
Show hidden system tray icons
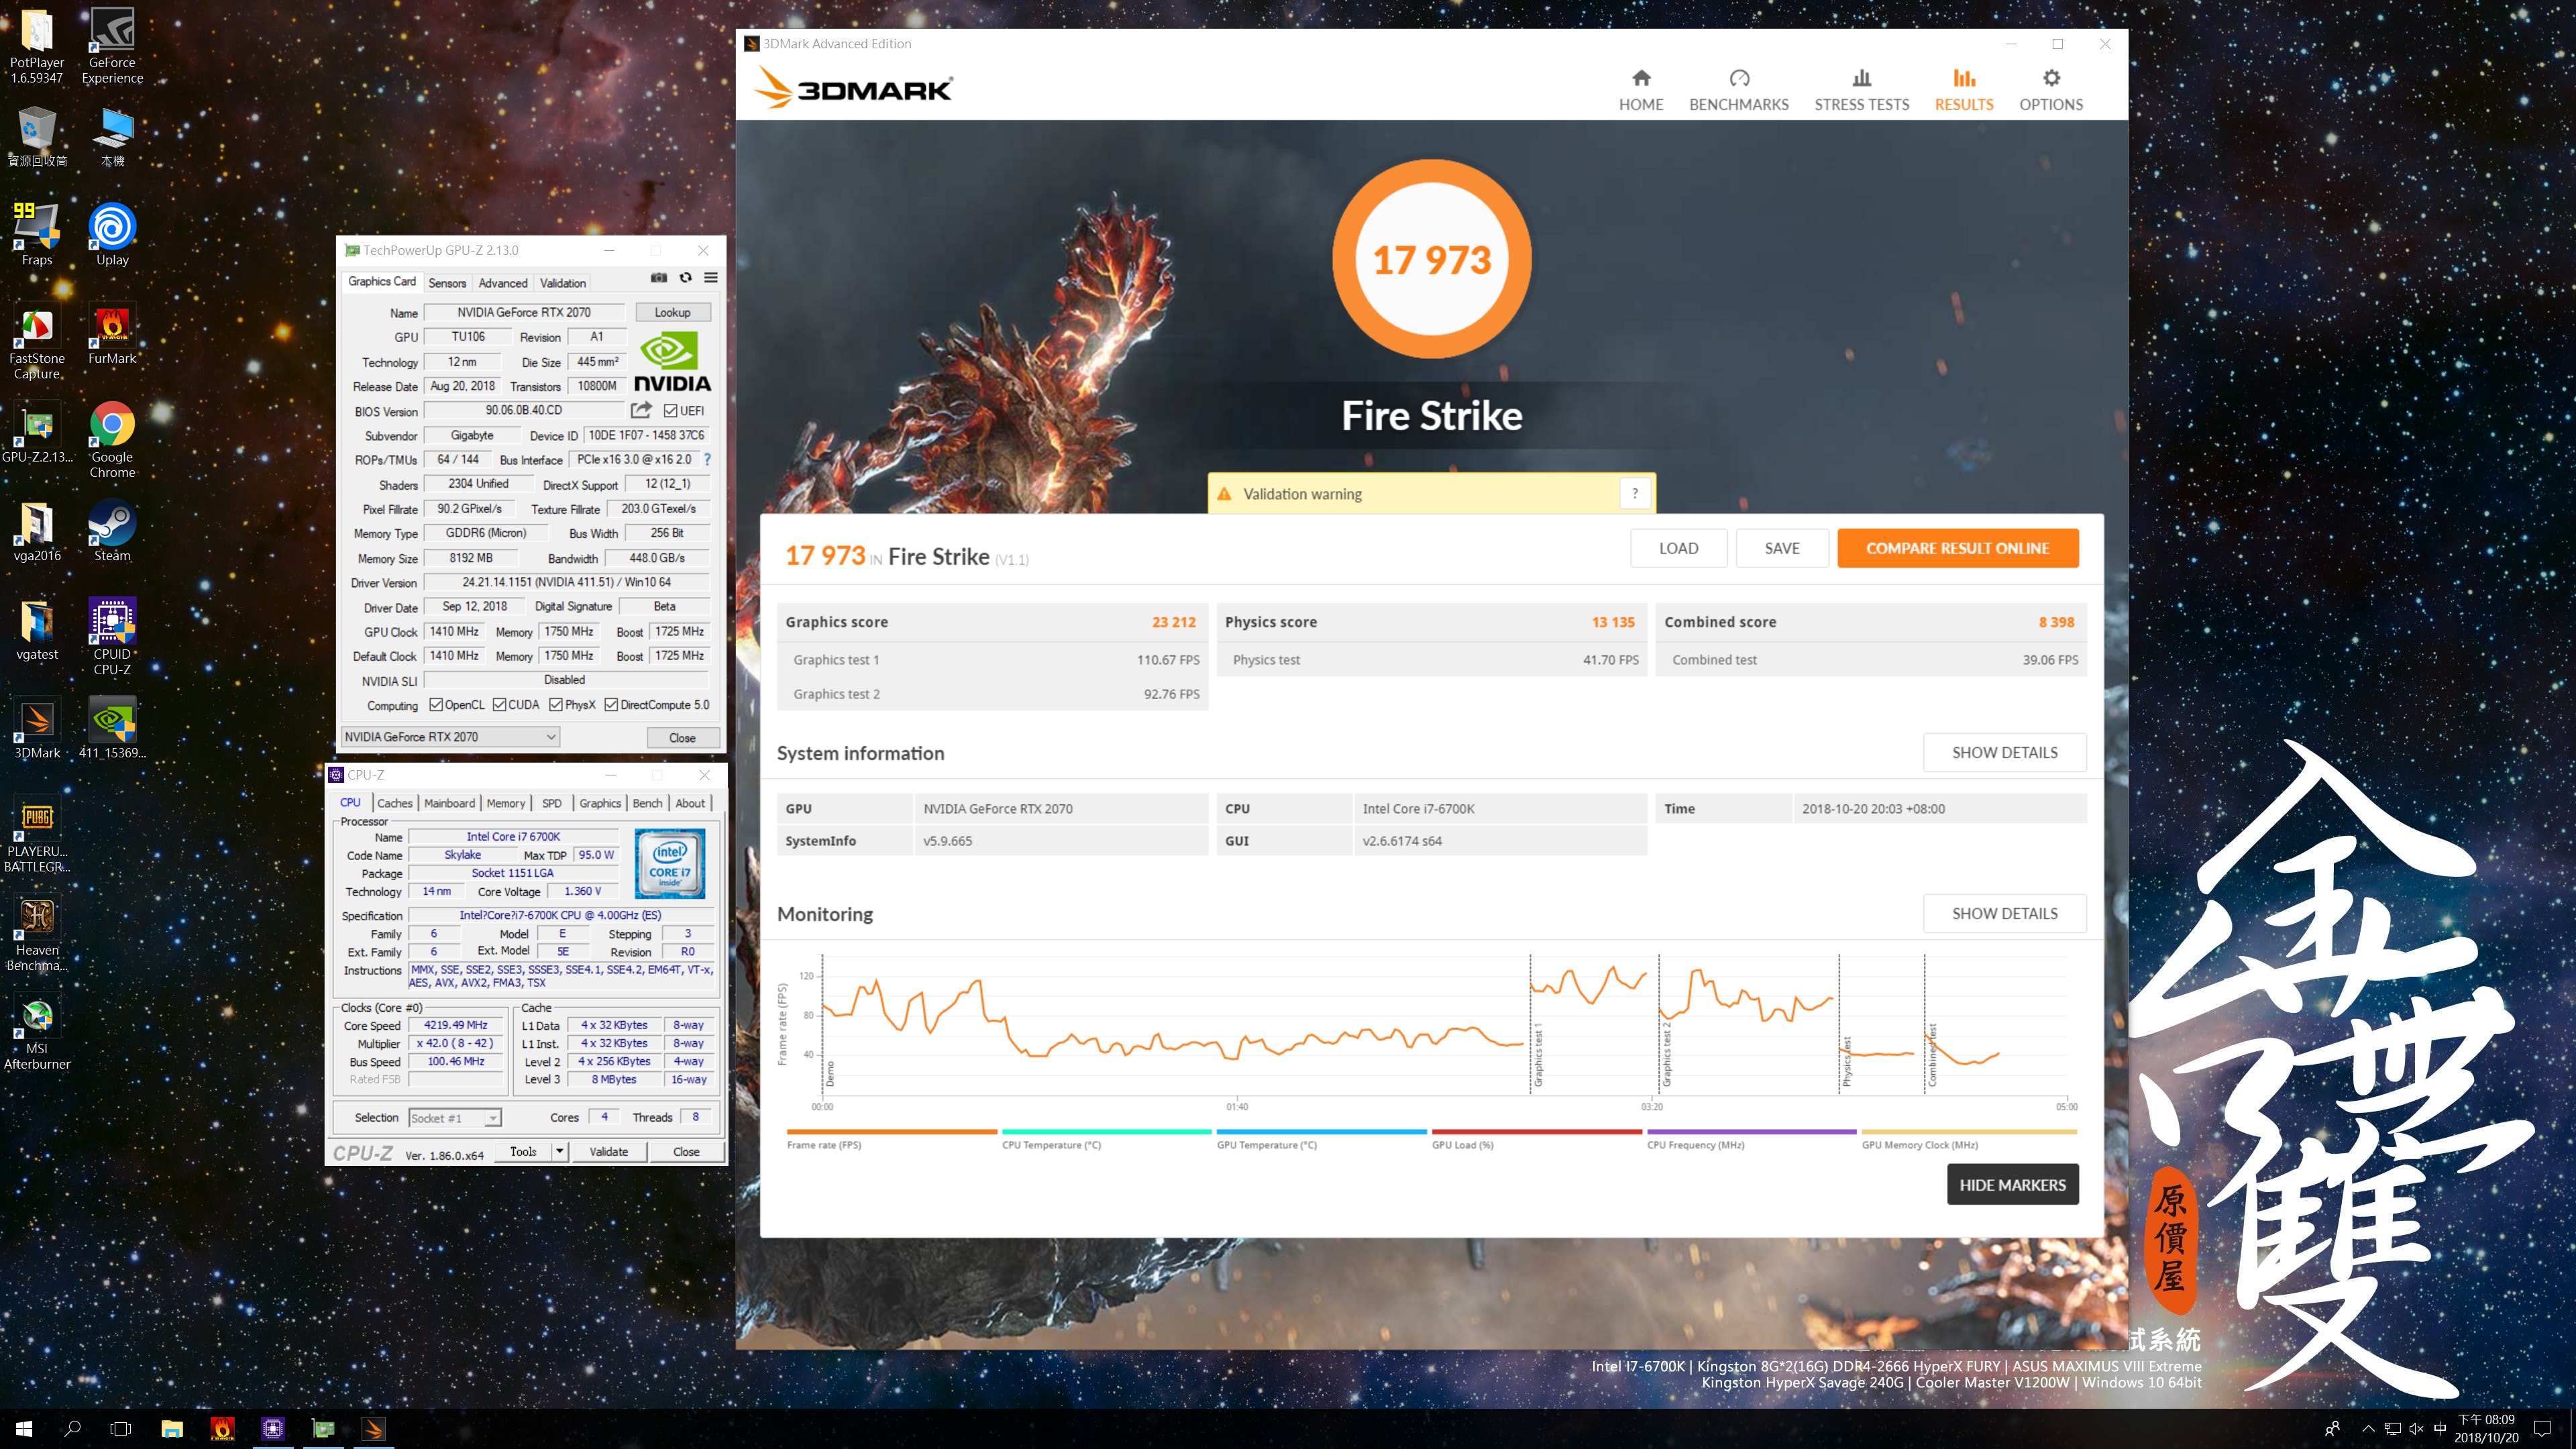[2367, 1429]
